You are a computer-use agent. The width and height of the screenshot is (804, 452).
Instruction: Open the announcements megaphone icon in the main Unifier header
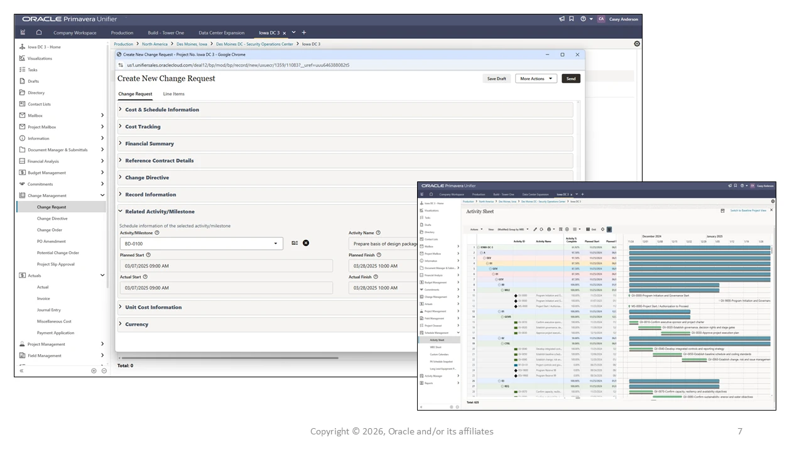pyautogui.click(x=562, y=19)
